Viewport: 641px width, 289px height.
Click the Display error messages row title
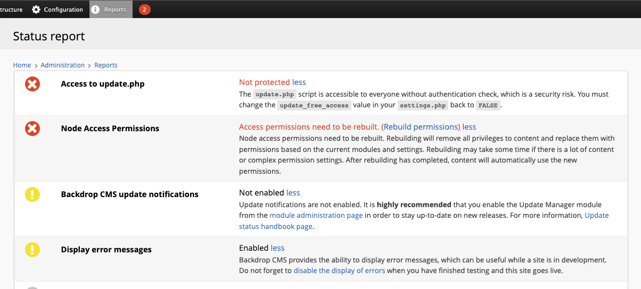106,250
